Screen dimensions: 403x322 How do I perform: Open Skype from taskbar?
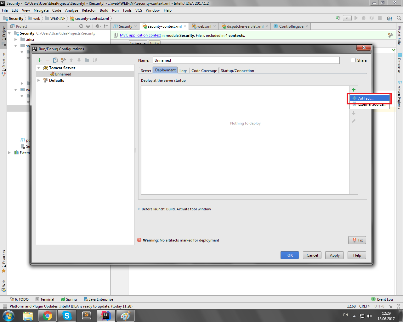click(x=67, y=315)
